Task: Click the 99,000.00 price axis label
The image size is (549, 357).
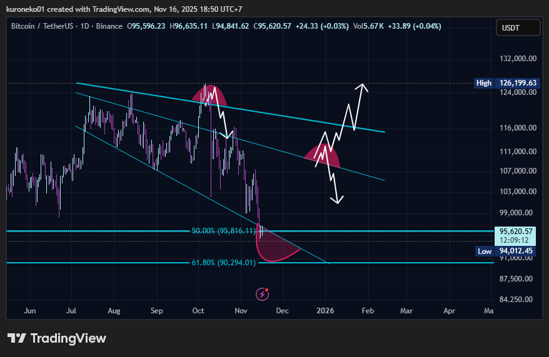Action: [x=516, y=213]
